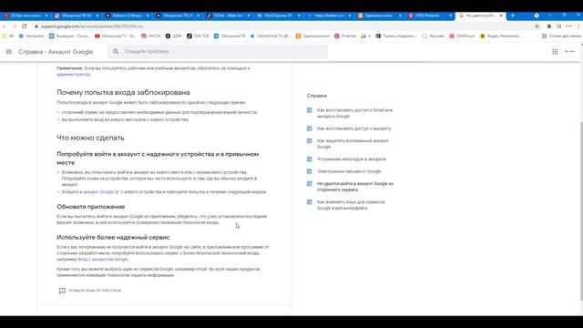This screenshot has width=583, height=328.
Task: Open the hamburger main menu in Google Help
Action: click(x=9, y=52)
